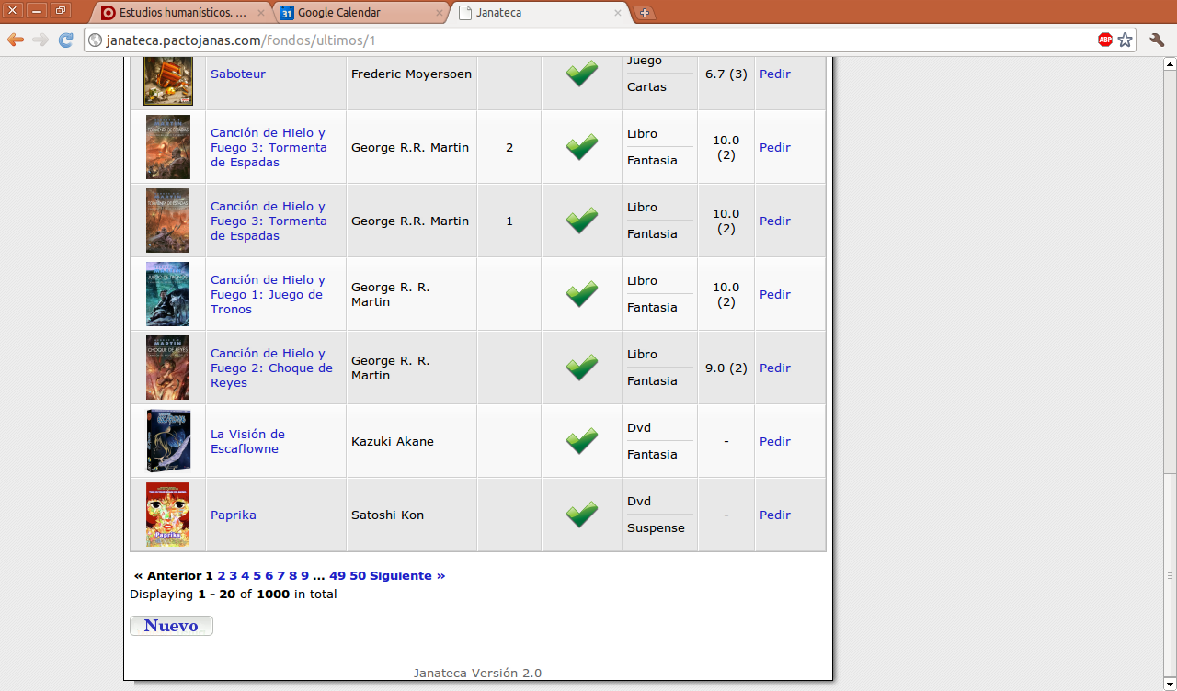
Task: Click the browser reload page icon
Action: click(x=65, y=40)
